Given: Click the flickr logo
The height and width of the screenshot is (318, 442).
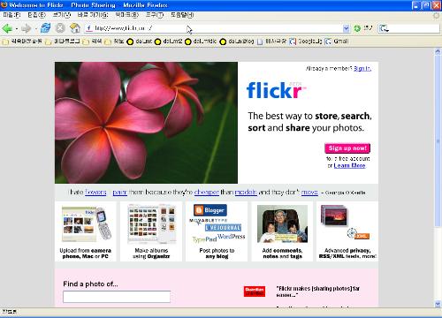Looking at the screenshot, I should click(276, 90).
